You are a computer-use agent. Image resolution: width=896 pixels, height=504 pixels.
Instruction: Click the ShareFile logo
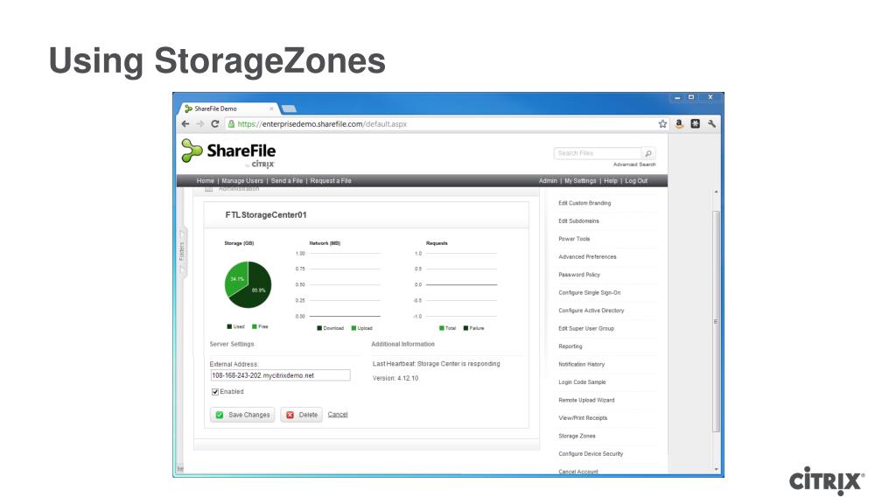[228, 152]
